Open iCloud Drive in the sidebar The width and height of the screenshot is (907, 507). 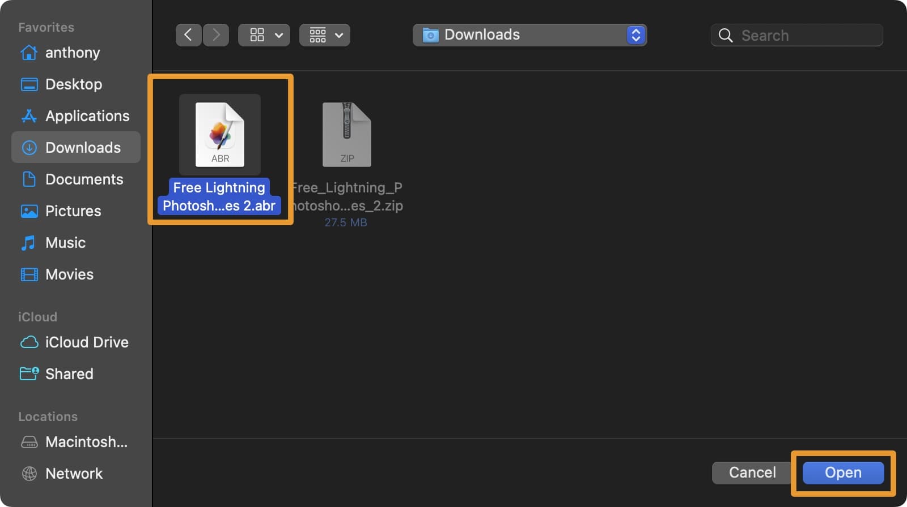[x=86, y=342]
